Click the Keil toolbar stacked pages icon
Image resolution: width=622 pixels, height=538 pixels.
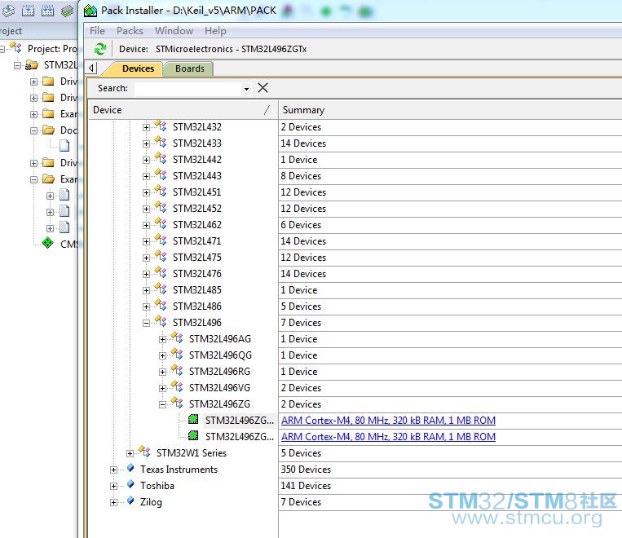68,11
